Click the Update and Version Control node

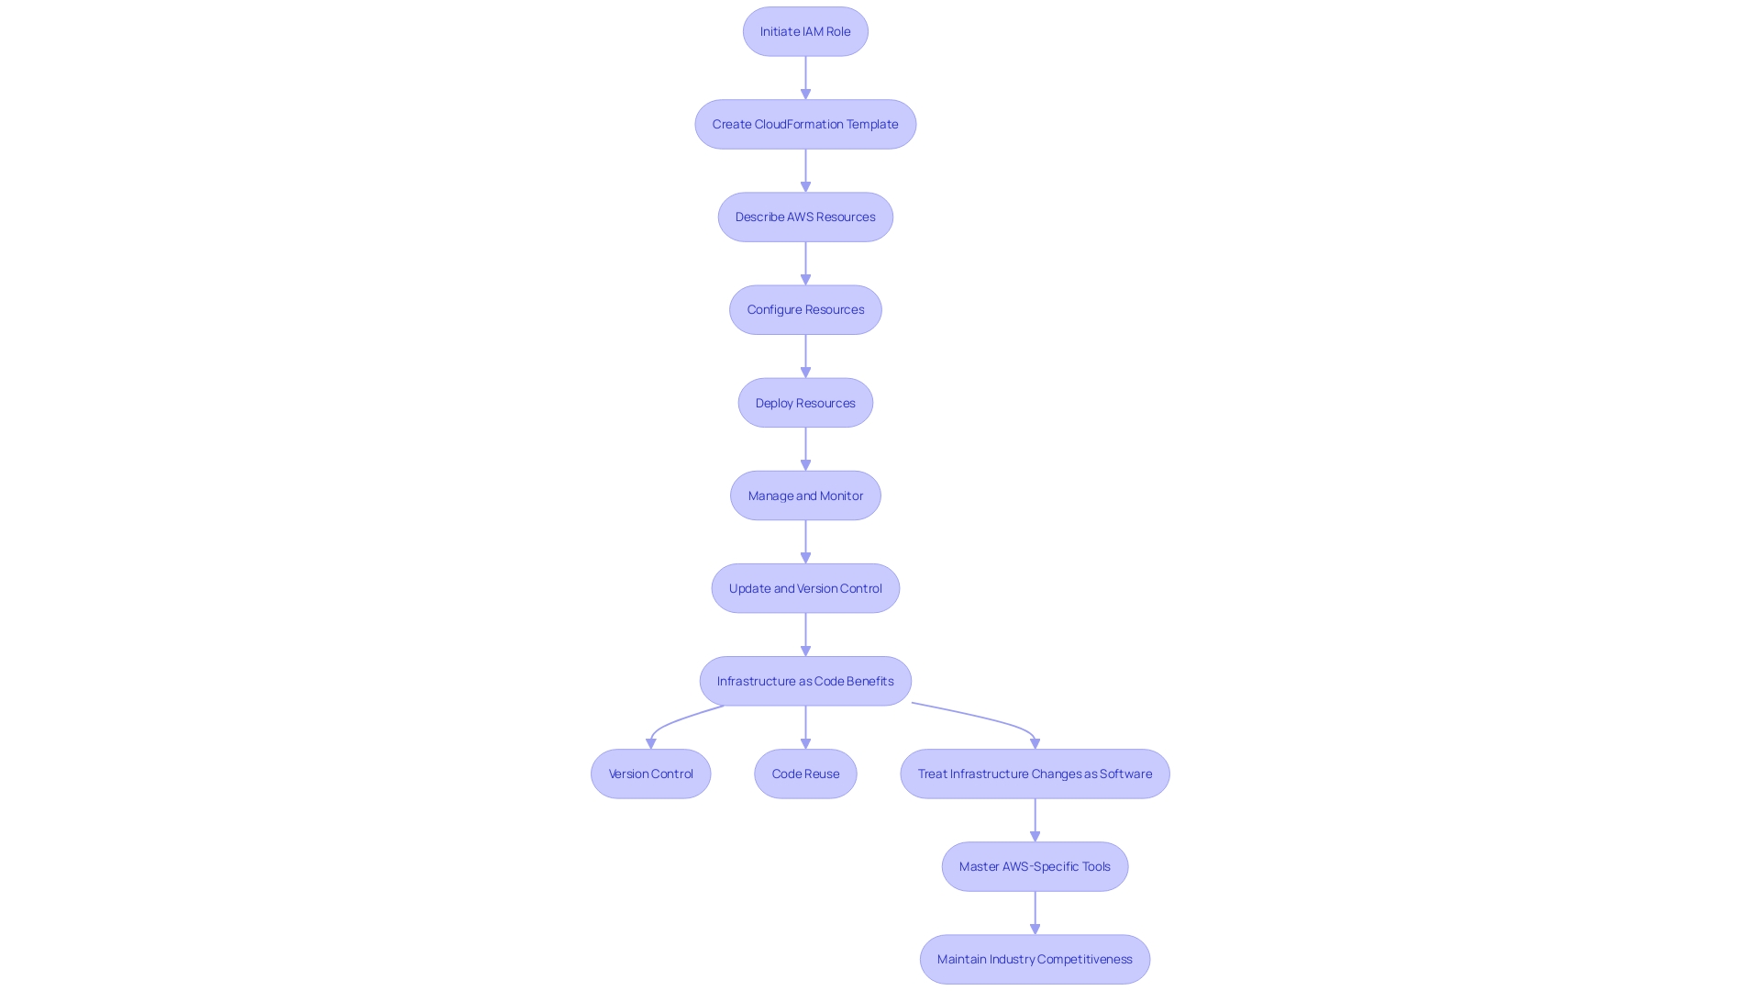[x=805, y=587]
